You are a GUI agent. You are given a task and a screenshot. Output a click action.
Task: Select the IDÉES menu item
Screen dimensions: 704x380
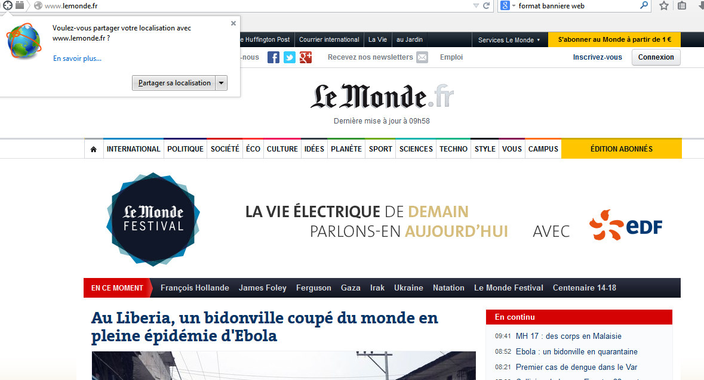(314, 149)
